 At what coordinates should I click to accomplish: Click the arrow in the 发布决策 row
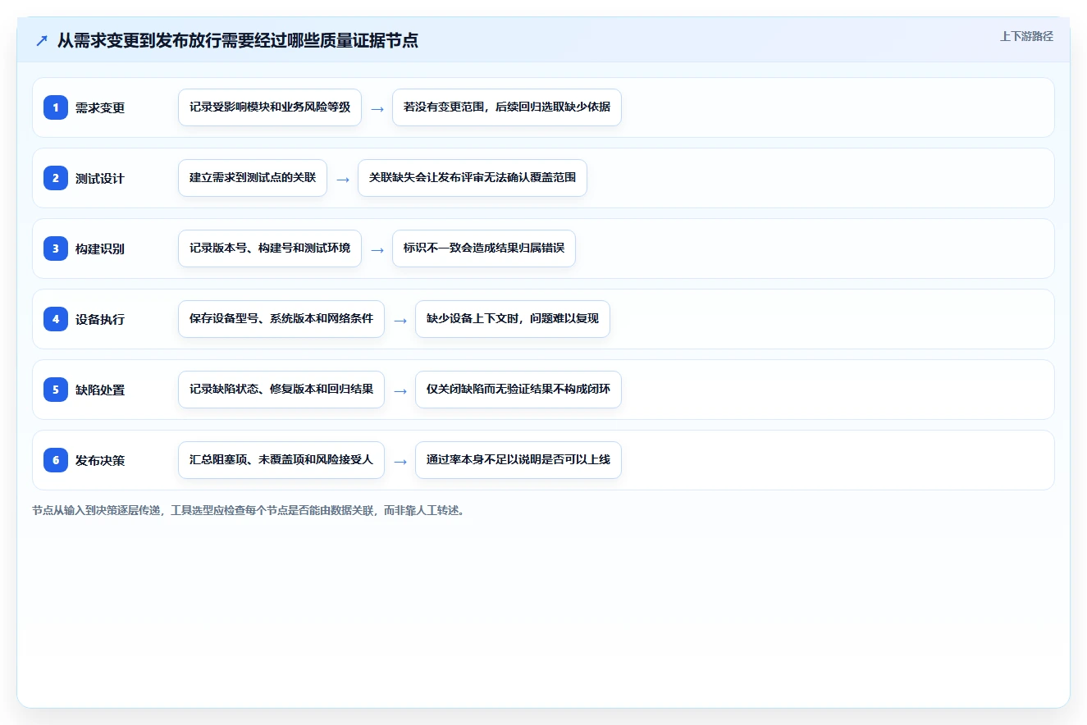click(x=400, y=461)
